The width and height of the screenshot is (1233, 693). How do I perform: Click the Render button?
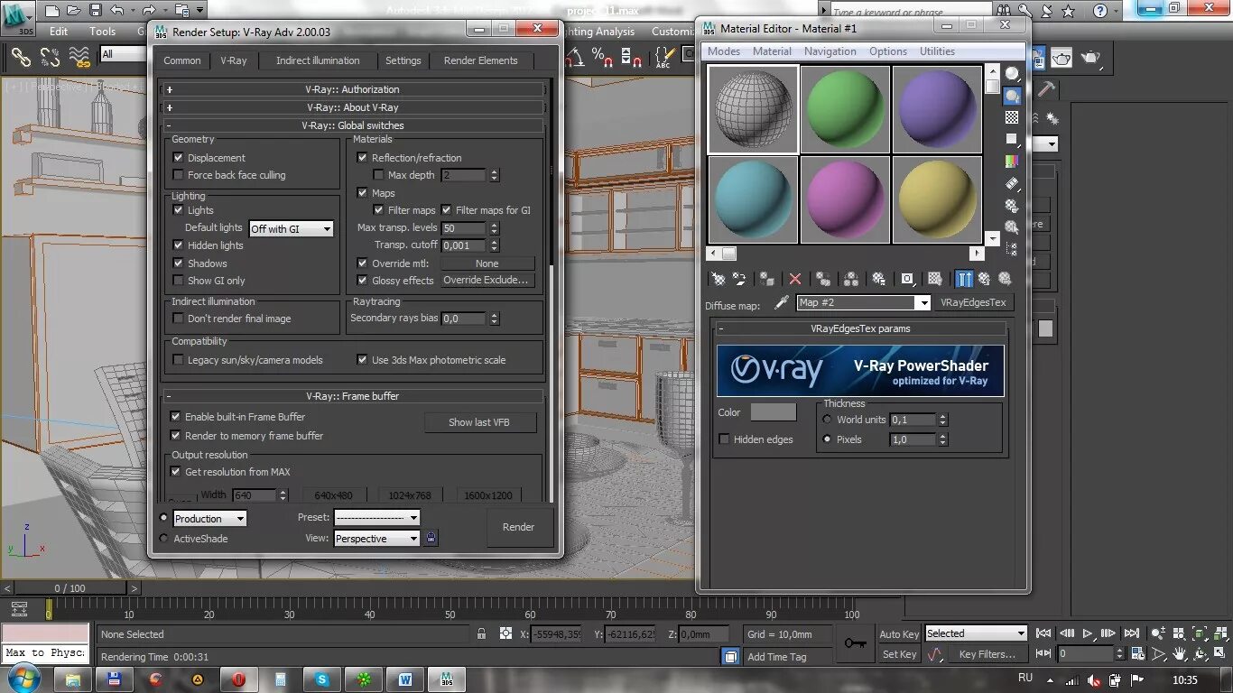[x=518, y=527]
